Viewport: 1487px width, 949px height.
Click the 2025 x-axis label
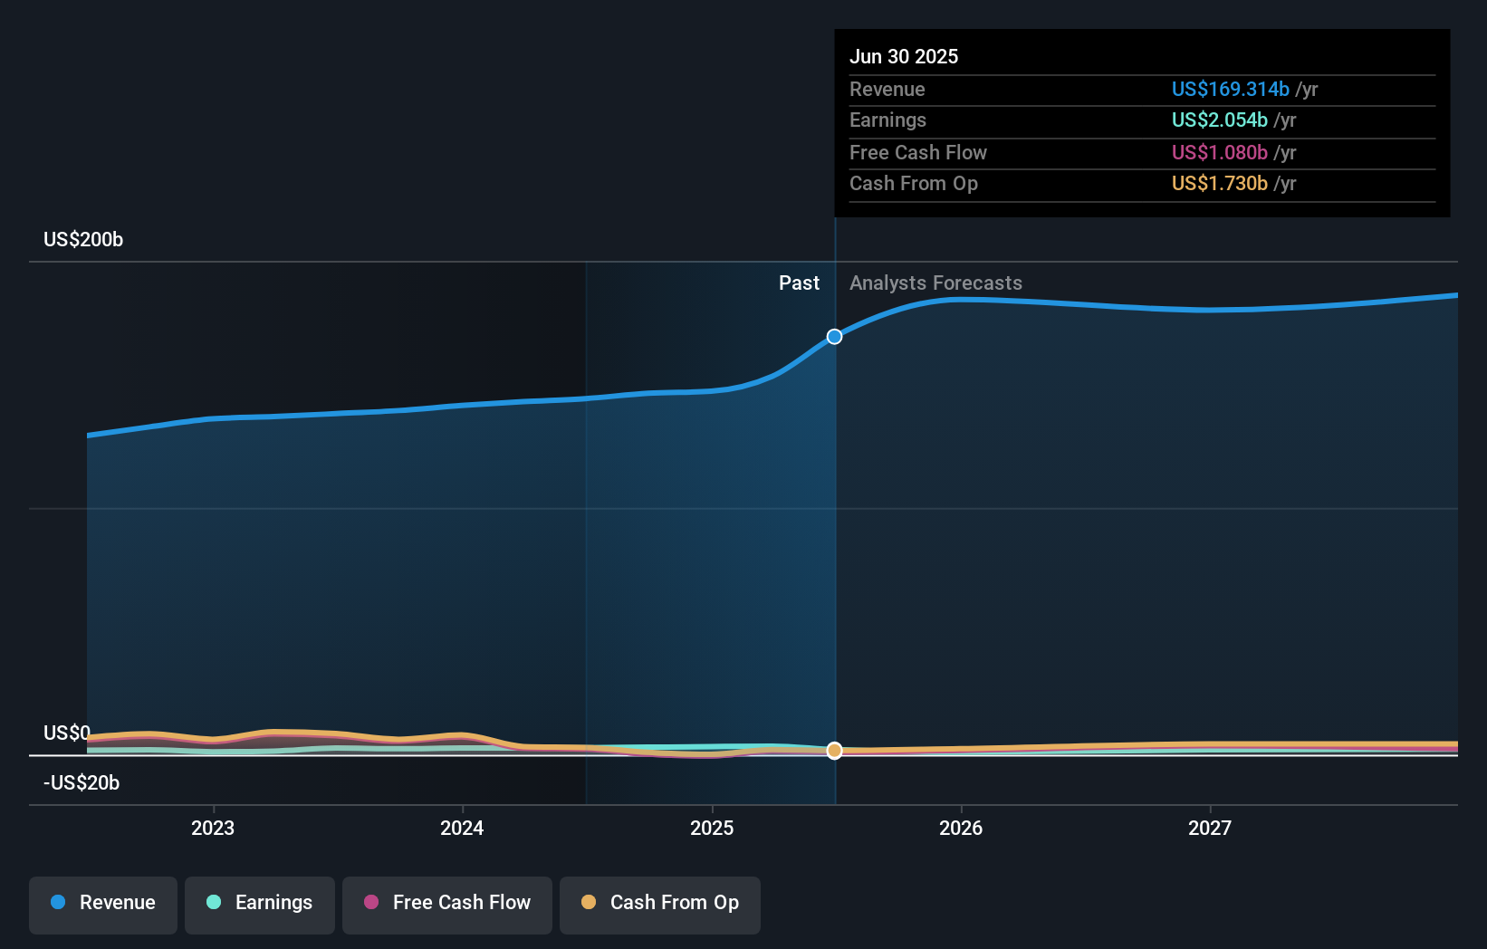tap(712, 828)
